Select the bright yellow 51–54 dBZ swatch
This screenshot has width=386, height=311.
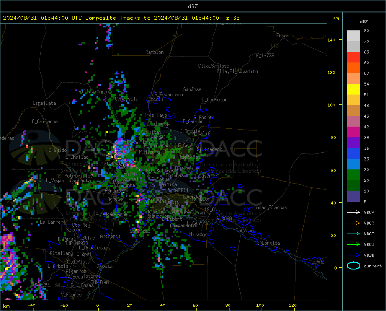pyautogui.click(x=353, y=89)
